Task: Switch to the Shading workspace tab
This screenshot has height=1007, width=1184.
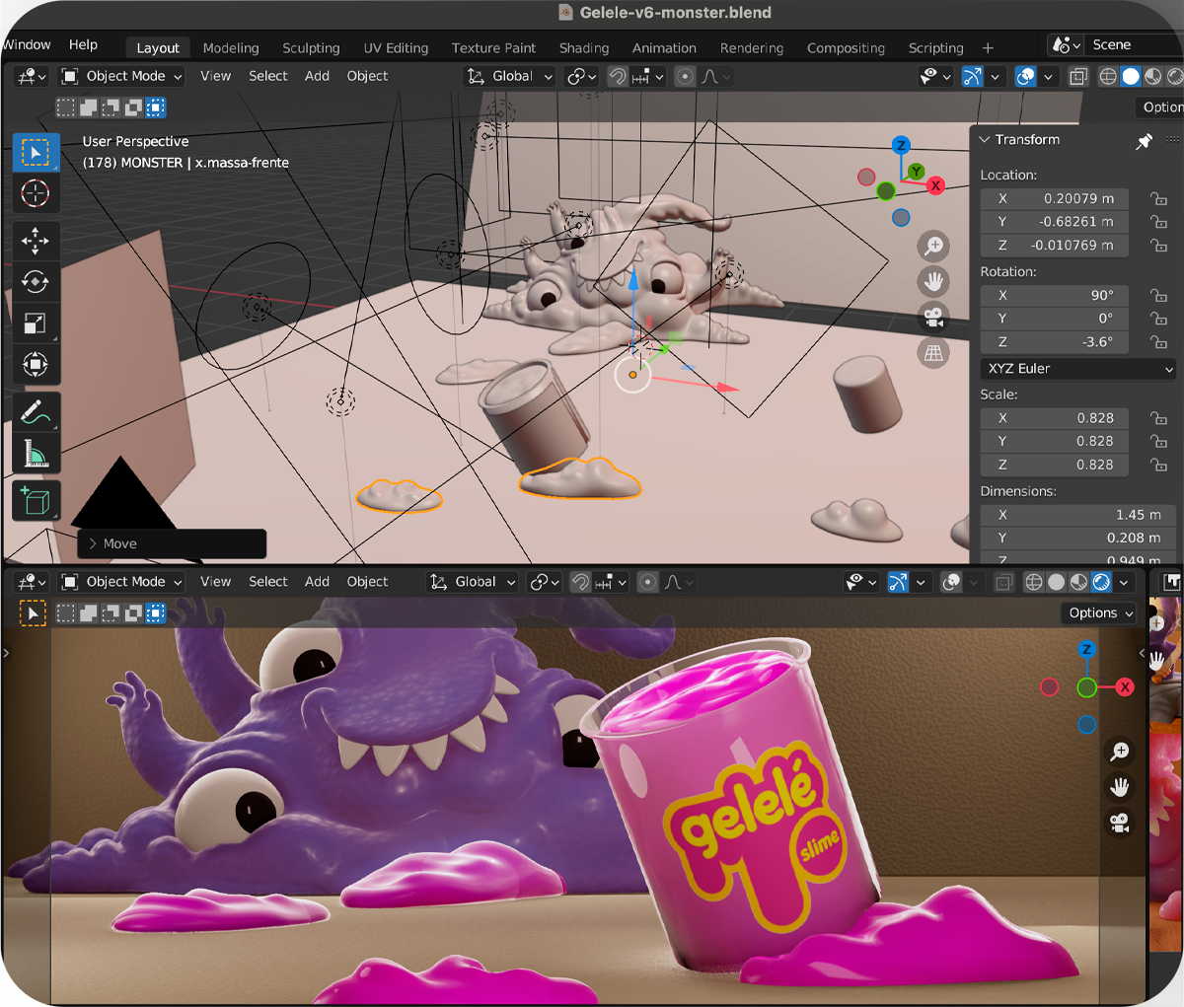Action: tap(583, 47)
